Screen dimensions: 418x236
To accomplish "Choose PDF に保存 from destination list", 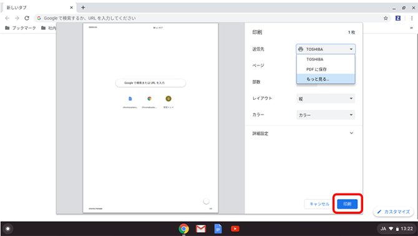I will [x=326, y=69].
